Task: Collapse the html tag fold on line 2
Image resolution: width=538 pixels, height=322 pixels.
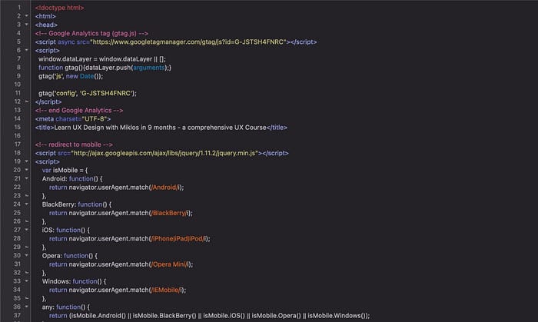Action: [x=26, y=16]
